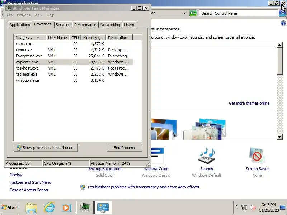287x215 pixels.
Task: Click the themes list scroll down arrow
Action: 280,137
